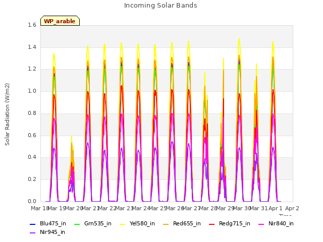Toggle the Nir840_in legend entry
Image resolution: width=323 pixels, height=242 pixels.
point(276,223)
